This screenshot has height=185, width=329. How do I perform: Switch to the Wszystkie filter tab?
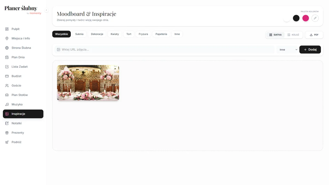(61, 34)
